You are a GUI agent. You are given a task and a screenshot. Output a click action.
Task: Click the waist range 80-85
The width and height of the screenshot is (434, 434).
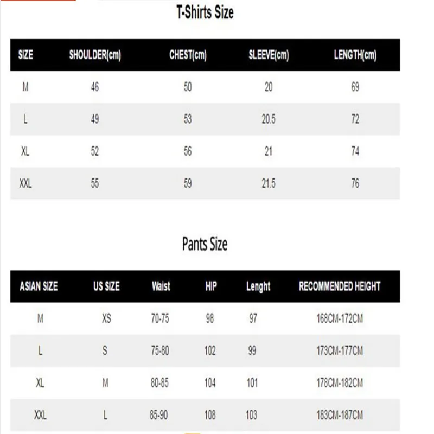point(159,383)
